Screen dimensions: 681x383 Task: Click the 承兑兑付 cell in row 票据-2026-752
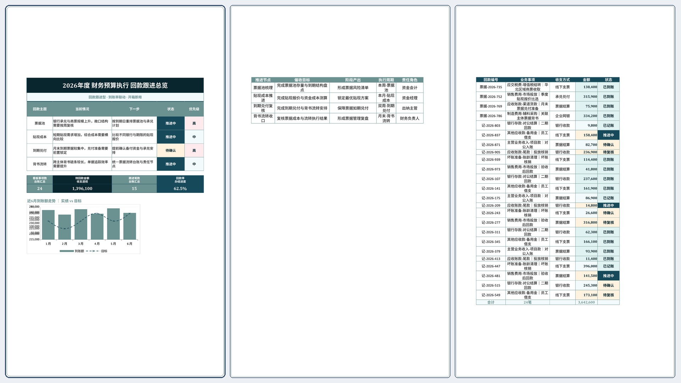tap(563, 97)
